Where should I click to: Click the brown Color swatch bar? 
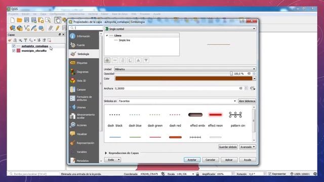(x=183, y=78)
